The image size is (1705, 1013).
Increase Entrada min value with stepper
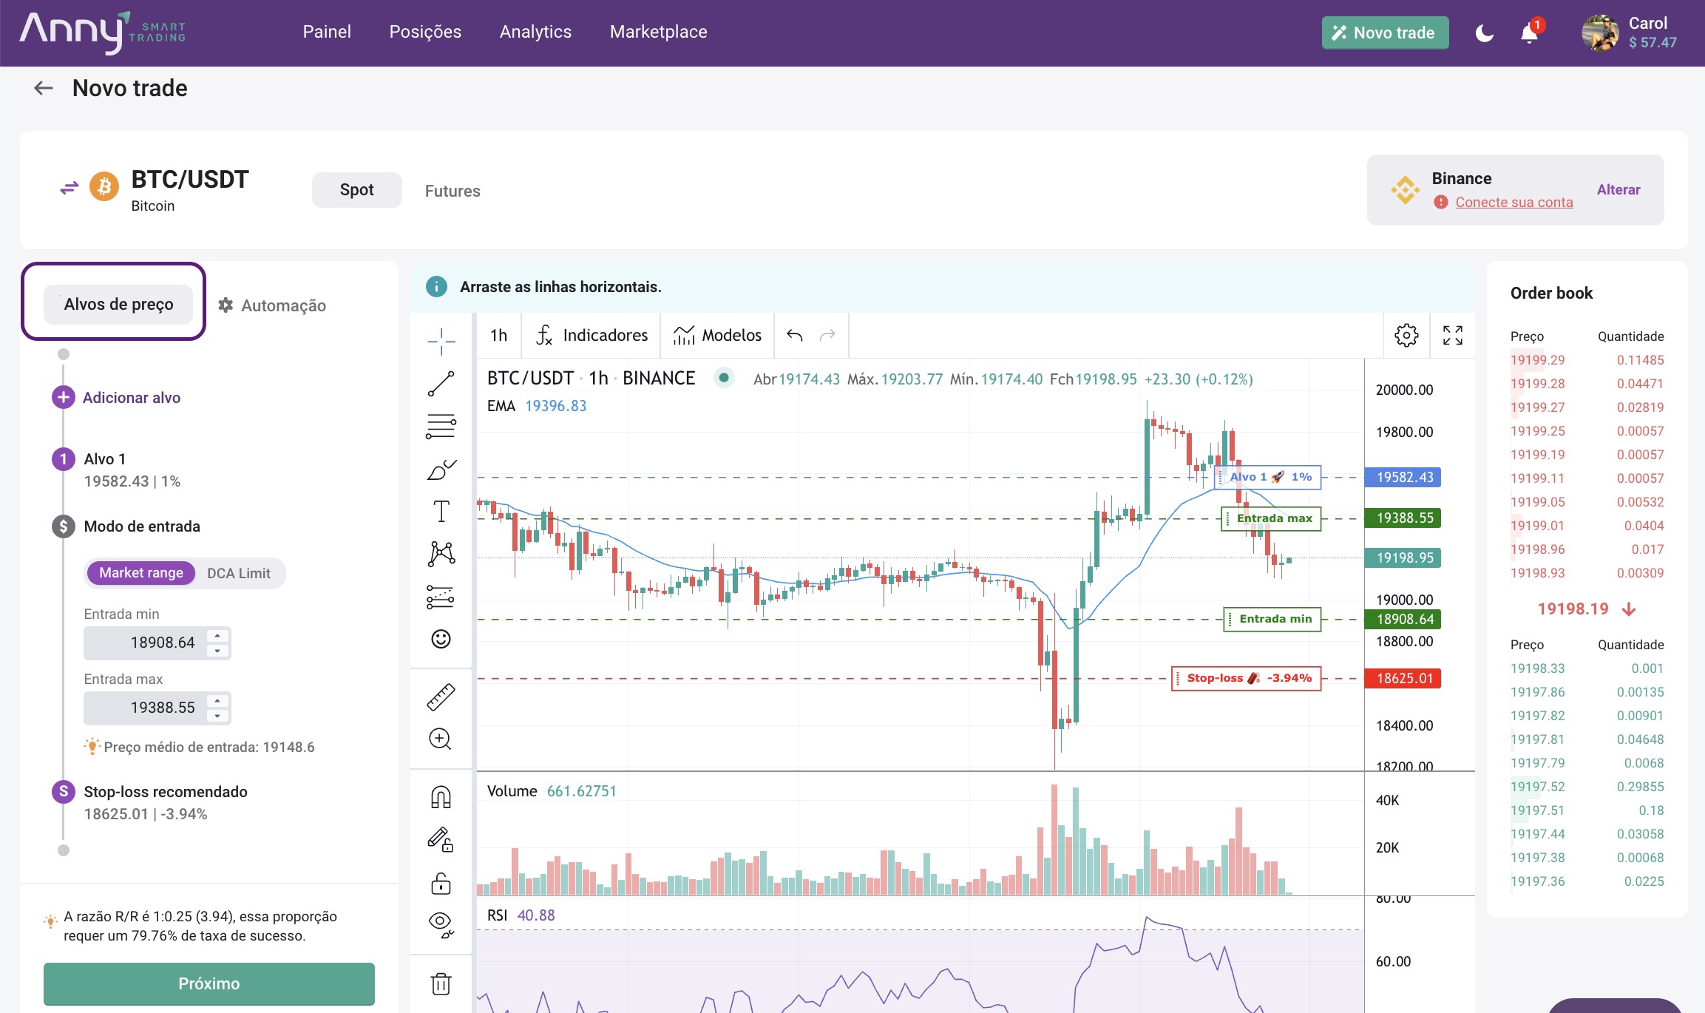[217, 635]
